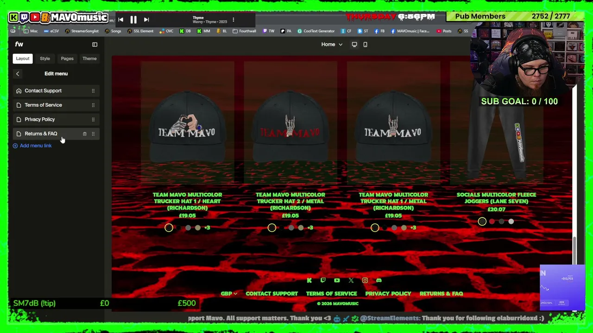Open the YouTube icon in the footer
The image size is (593, 333).
pos(337,280)
